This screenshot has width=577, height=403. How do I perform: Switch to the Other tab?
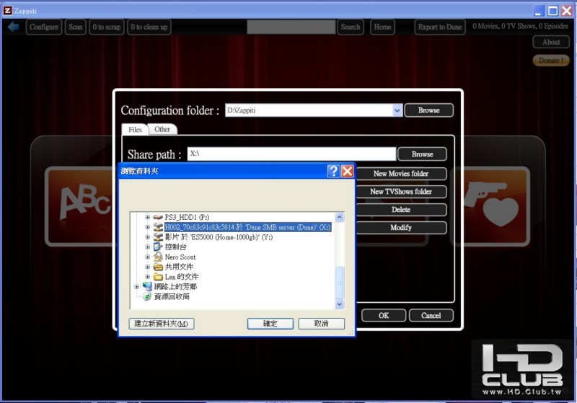tap(162, 130)
